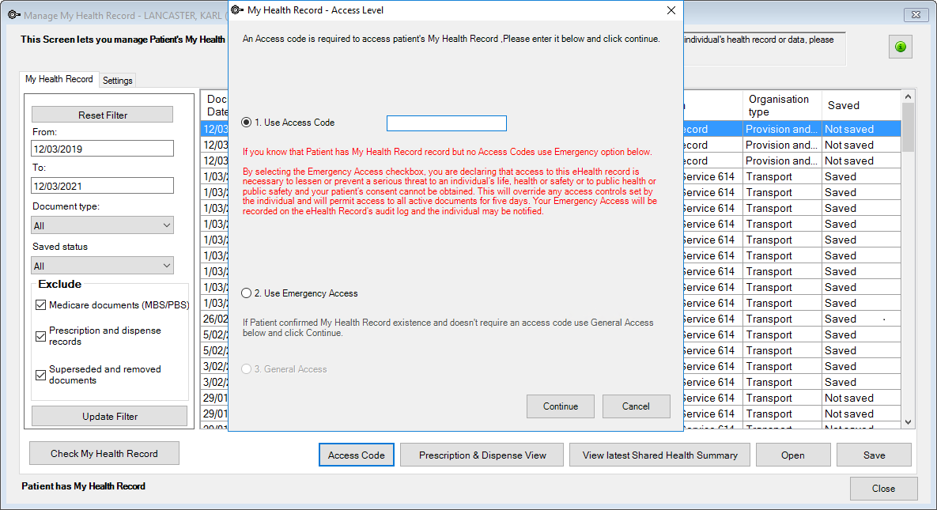Image resolution: width=937 pixels, height=510 pixels.
Task: Click the key icon in Access Level title bar
Action: (237, 10)
